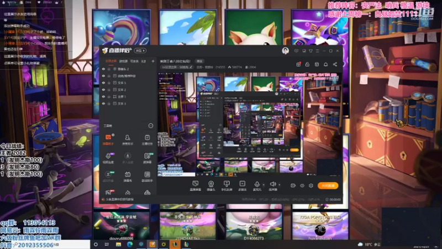Image resolution: width=442 pixels, height=249 pixels.
Task: Open stream settings gear icon
Action: pyautogui.click(x=311, y=185)
